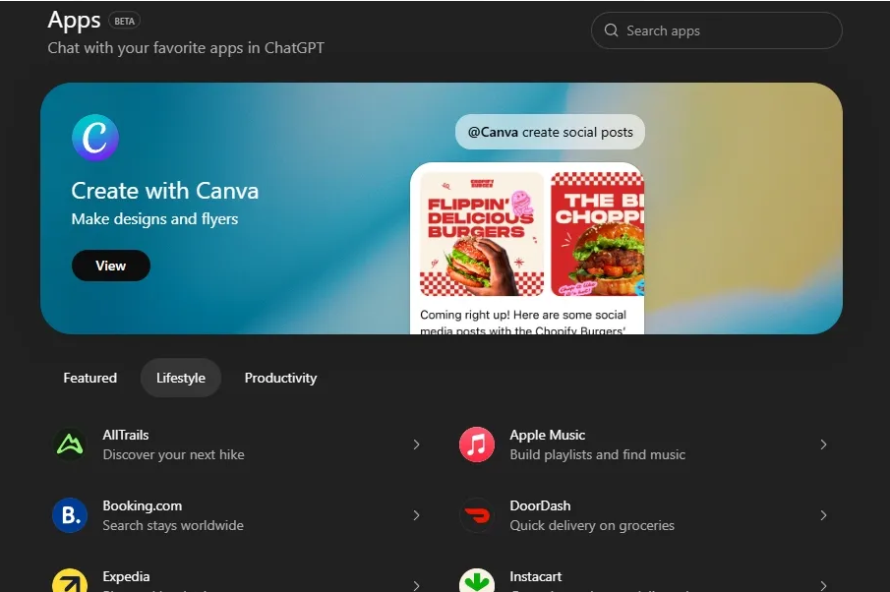The height and width of the screenshot is (592, 890).
Task: Switch to the Productivity tab
Action: click(280, 378)
